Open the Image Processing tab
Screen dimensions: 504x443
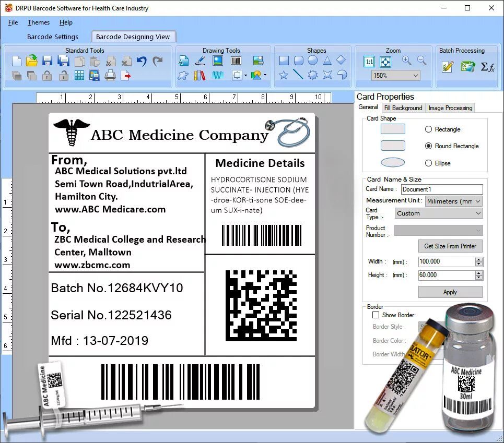450,108
